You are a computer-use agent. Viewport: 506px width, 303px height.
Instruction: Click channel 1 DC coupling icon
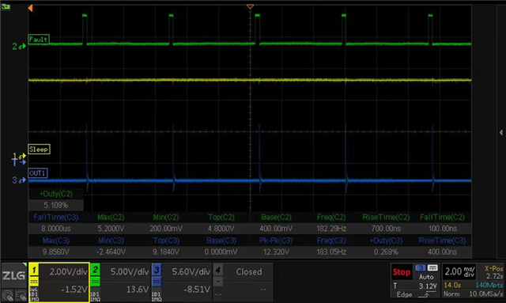coord(34,282)
